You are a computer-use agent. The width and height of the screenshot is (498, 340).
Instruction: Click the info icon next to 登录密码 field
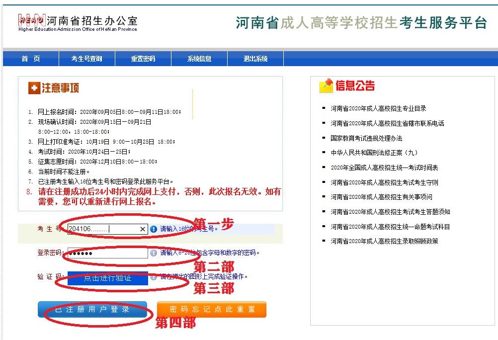[x=154, y=253]
